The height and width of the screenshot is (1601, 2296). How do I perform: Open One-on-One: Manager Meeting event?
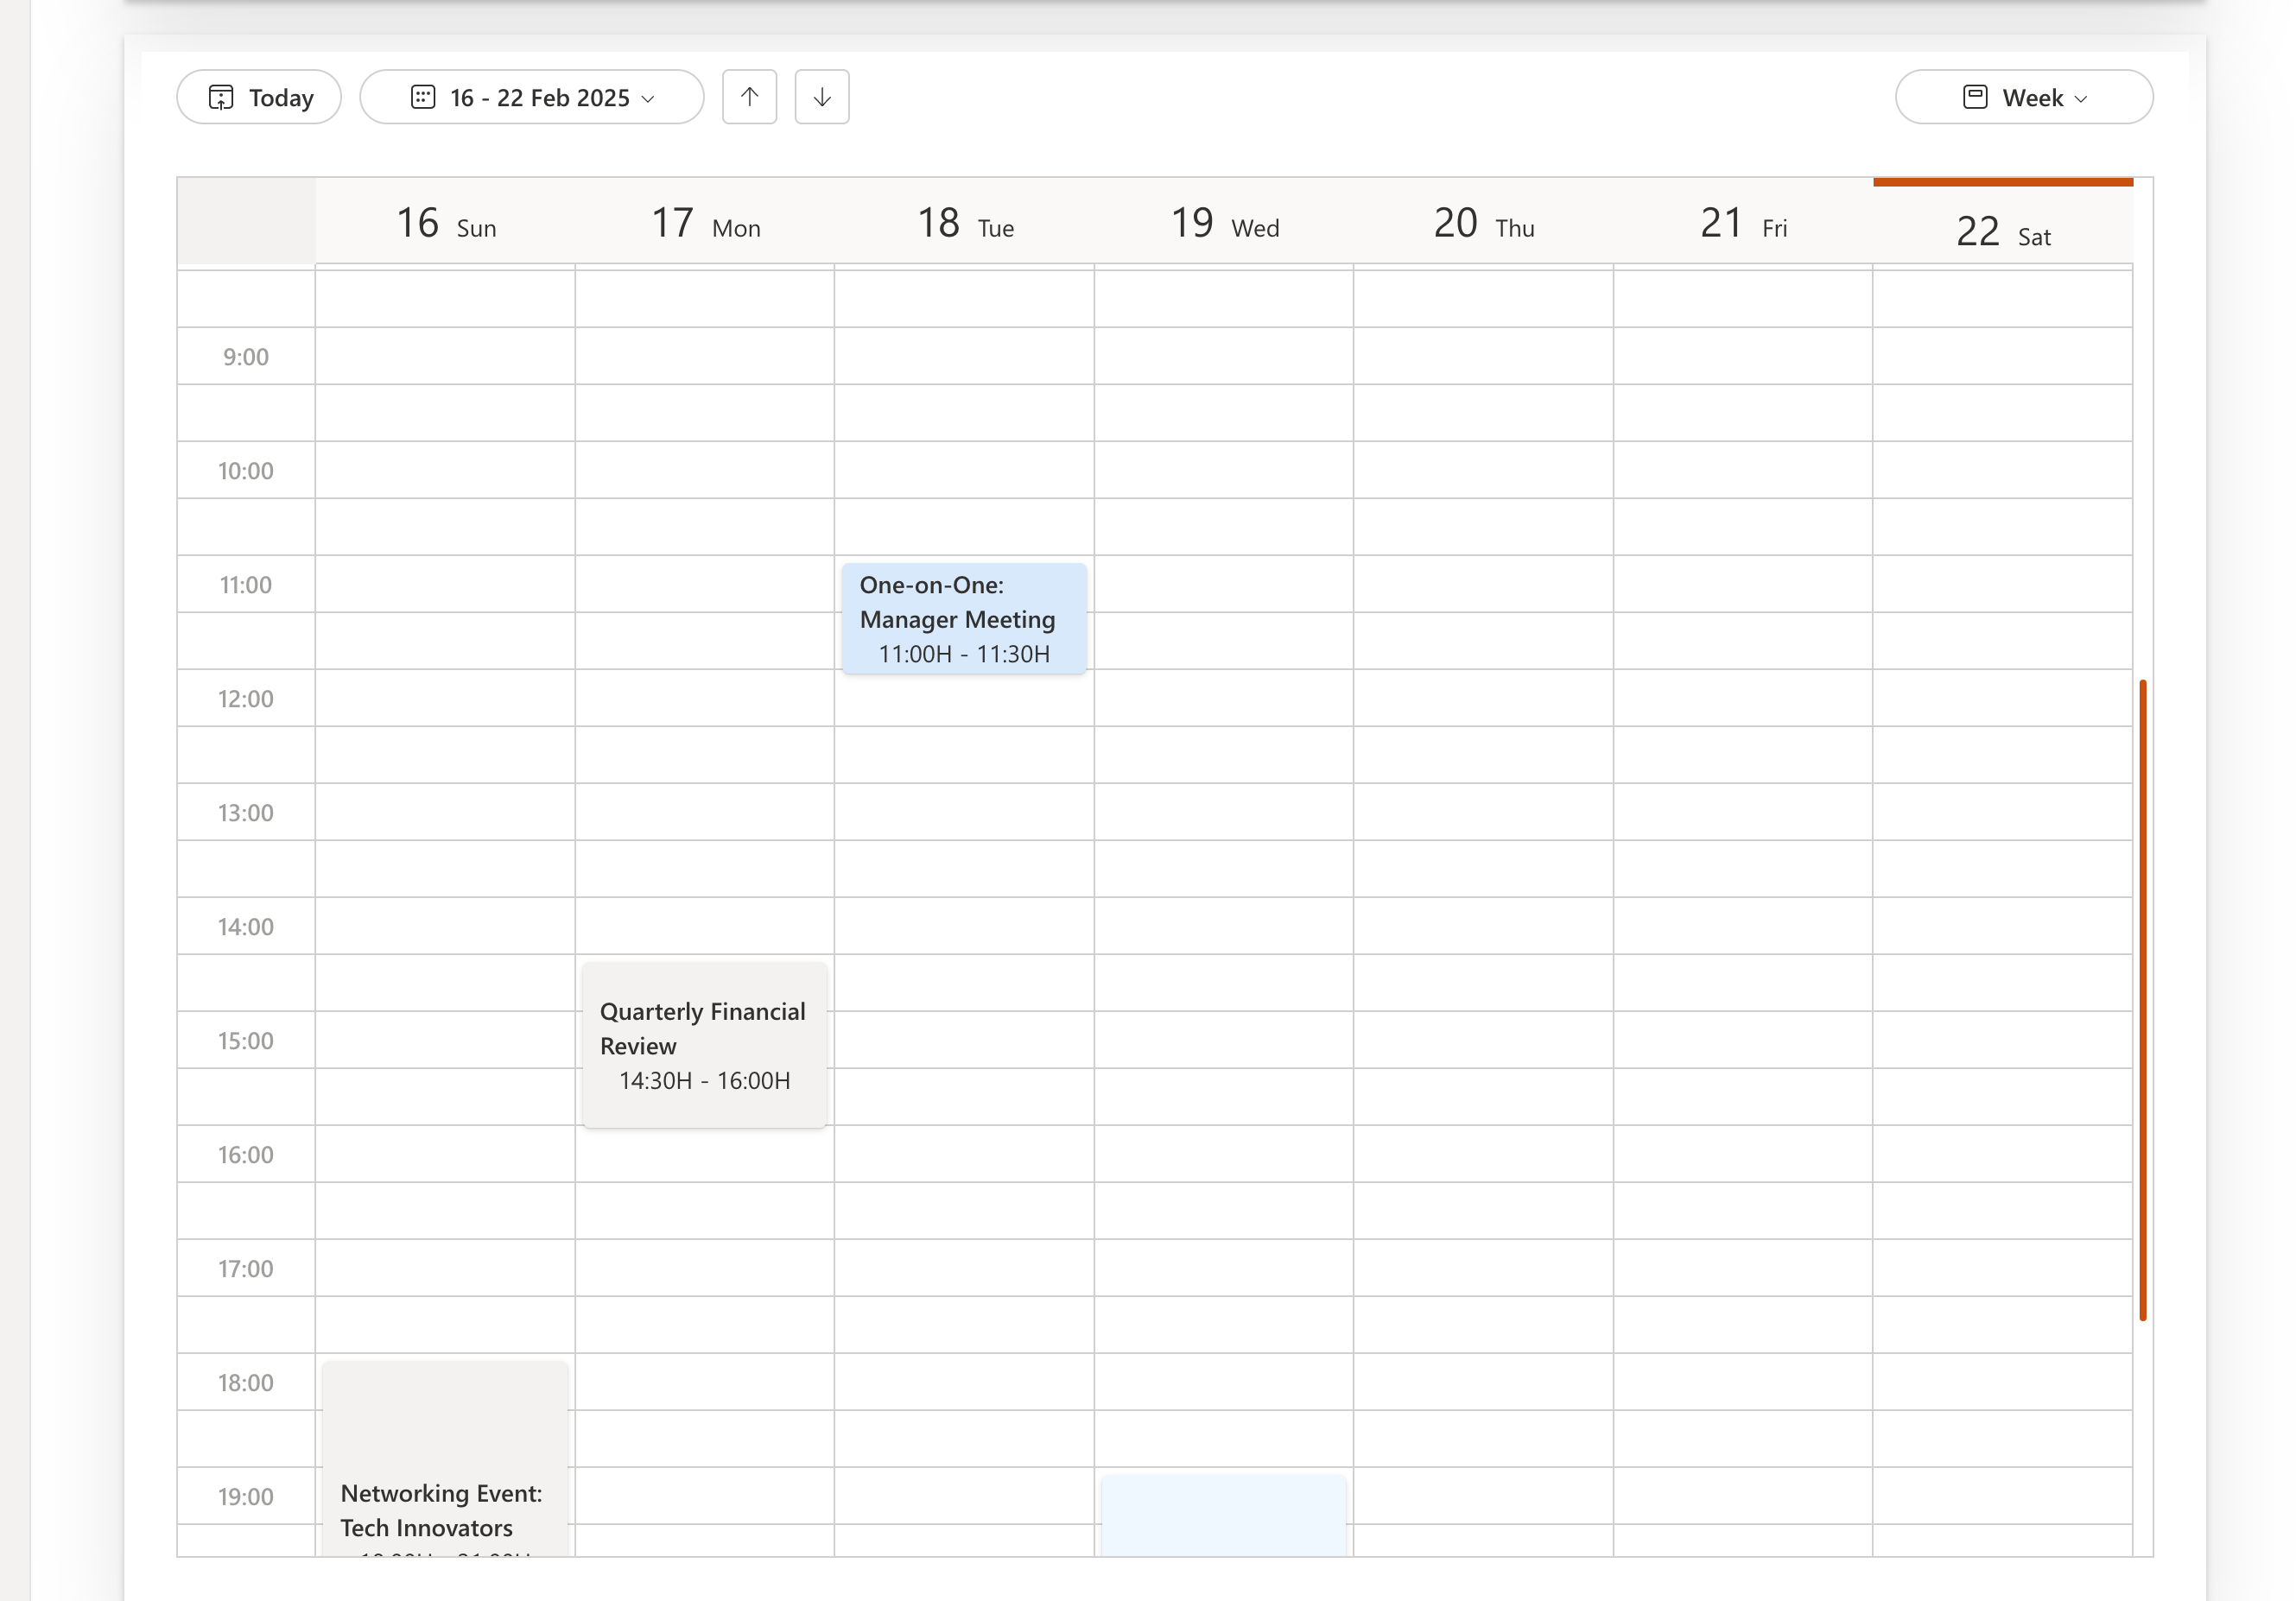[x=963, y=618]
